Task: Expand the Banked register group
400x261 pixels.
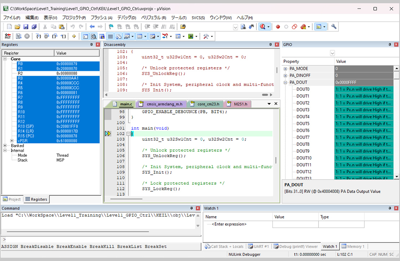Action: pos(5,146)
